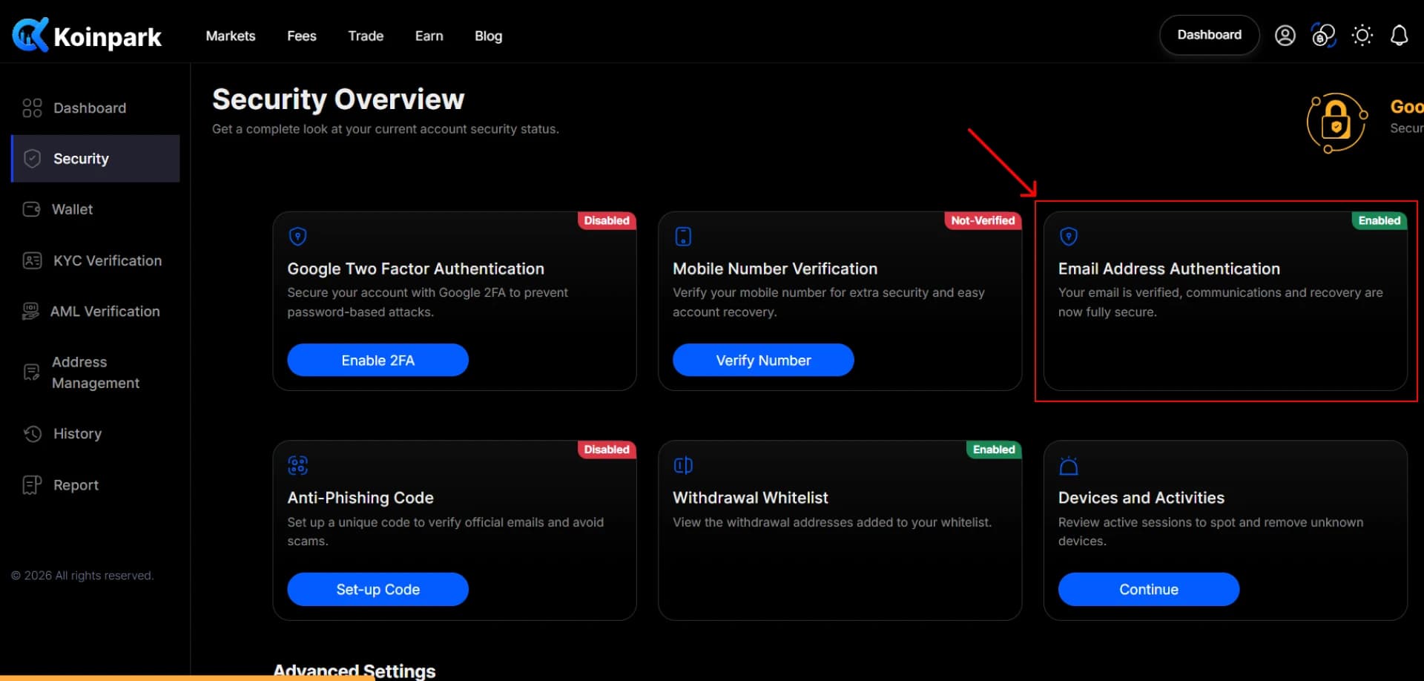Click the AML Verification icon
The height and width of the screenshot is (681, 1424).
30,312
